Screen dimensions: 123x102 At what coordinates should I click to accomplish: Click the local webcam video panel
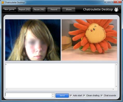click(x=33, y=40)
